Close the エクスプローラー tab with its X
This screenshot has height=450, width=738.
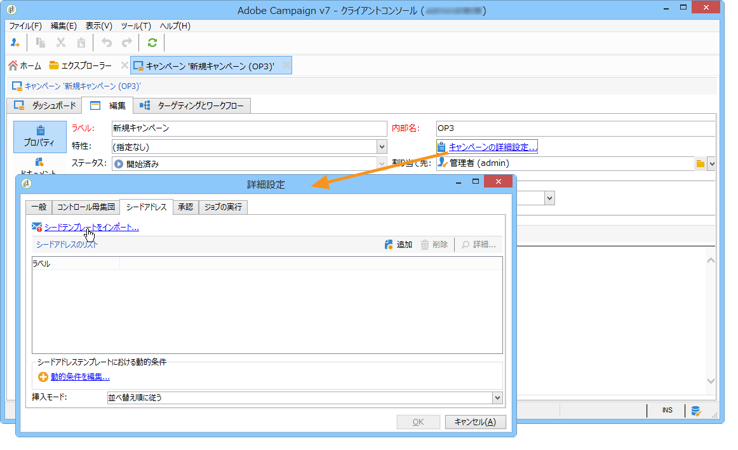[124, 65]
